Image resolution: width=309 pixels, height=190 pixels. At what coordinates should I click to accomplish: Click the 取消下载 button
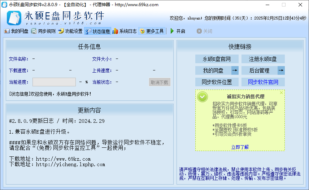[159, 82]
